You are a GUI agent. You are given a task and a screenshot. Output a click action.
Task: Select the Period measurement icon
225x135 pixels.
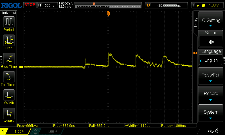click(x=9, y=22)
